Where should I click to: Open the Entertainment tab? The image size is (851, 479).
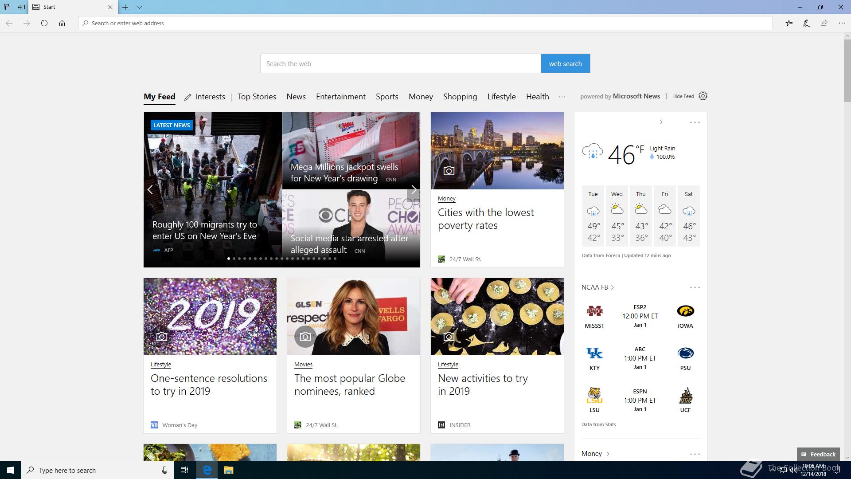click(x=341, y=97)
